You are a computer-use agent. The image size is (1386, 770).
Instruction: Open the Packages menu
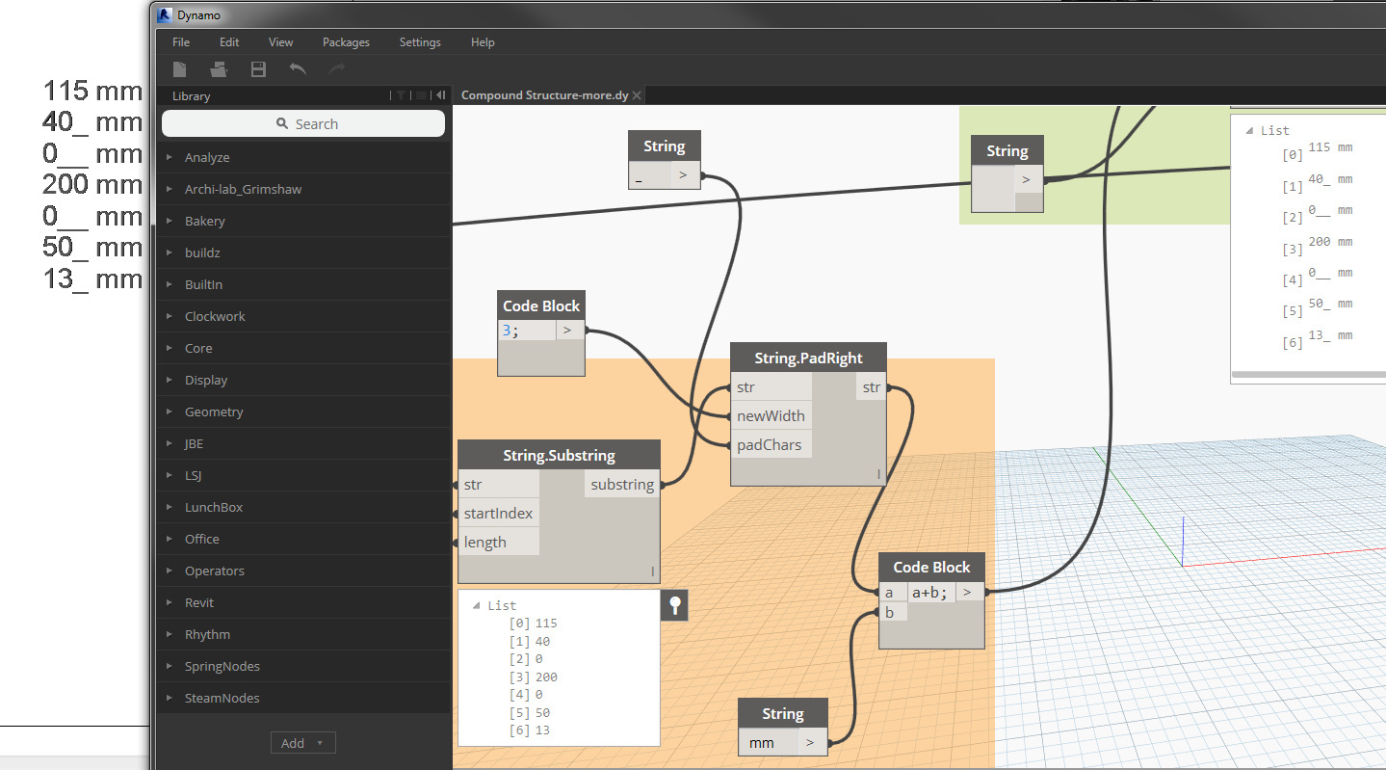[x=346, y=42]
